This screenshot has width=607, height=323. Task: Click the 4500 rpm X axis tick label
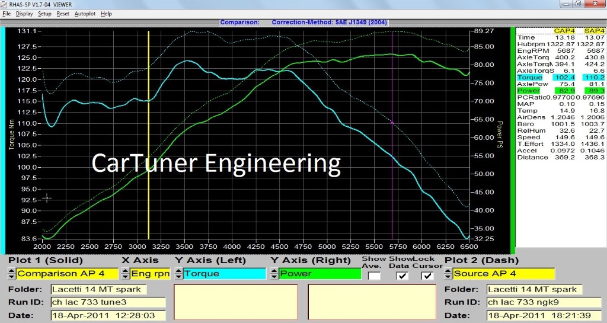point(279,247)
